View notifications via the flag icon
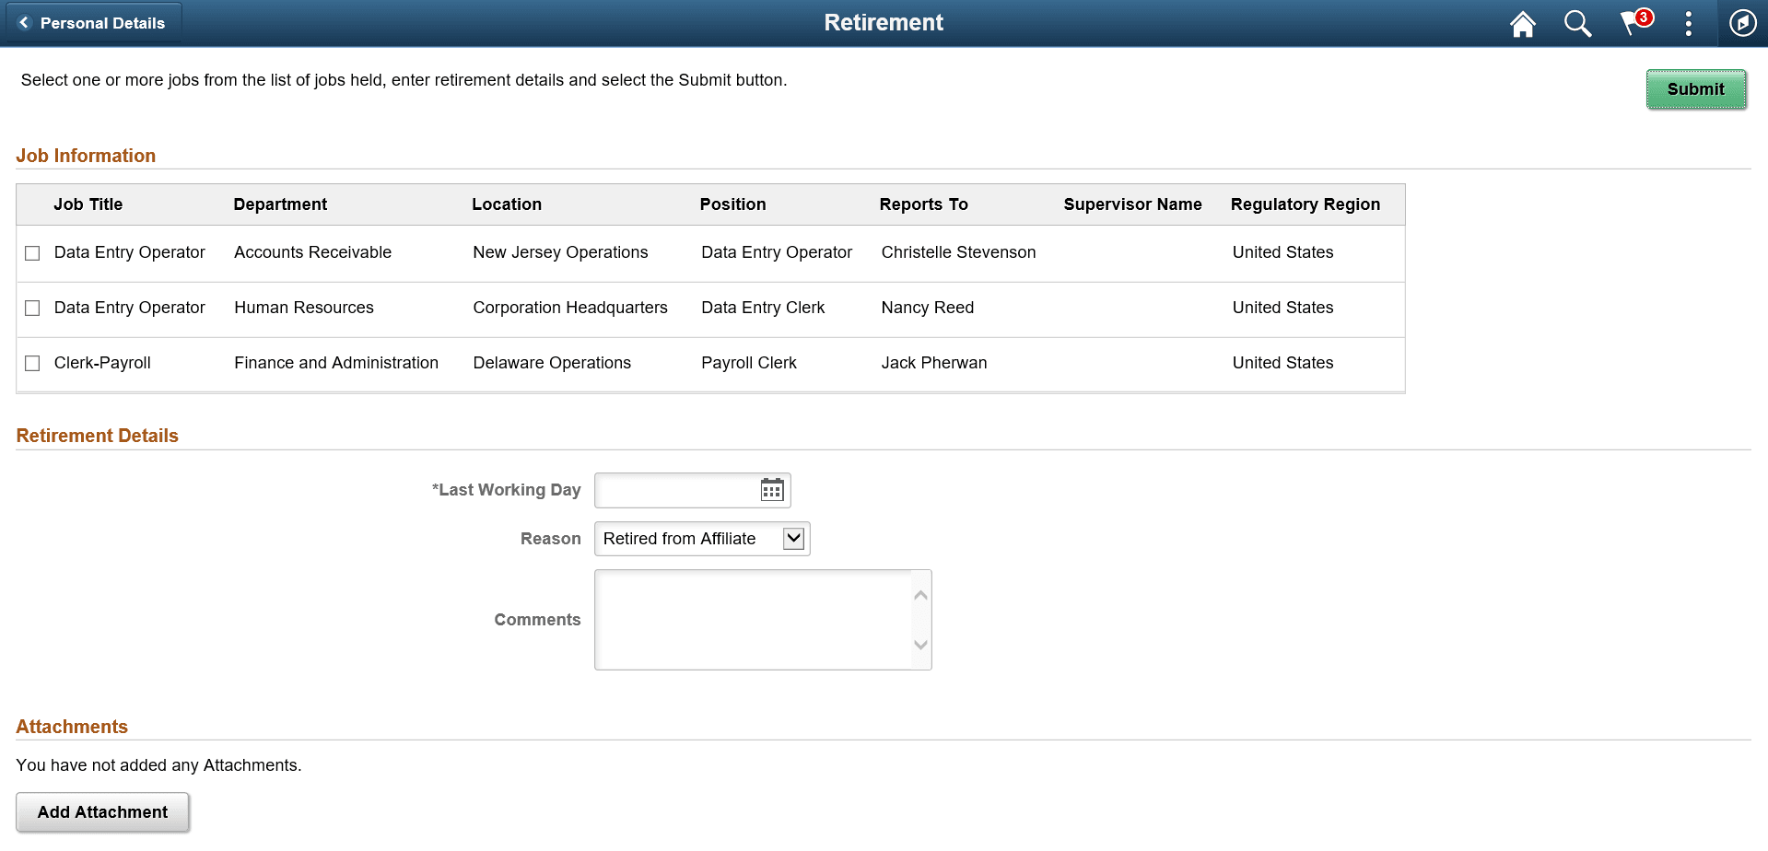 tap(1633, 23)
